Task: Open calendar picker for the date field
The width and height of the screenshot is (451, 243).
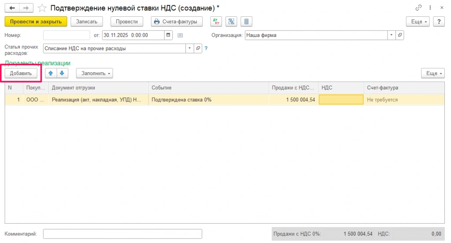Action: [x=168, y=35]
